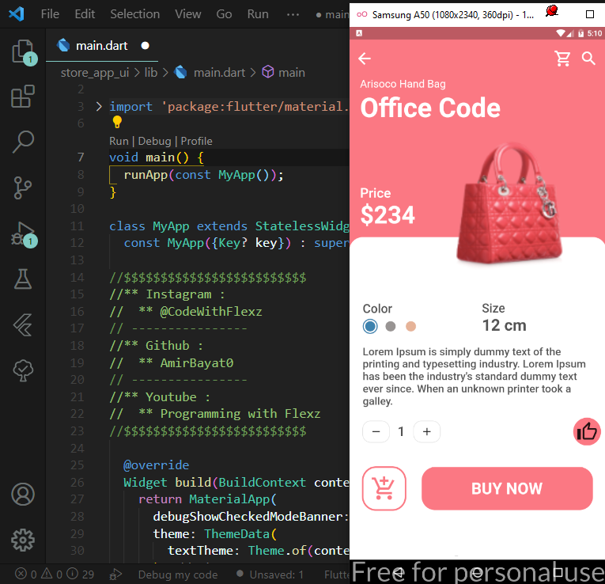Tap the red handbag product image
605x584 pixels.
(509, 203)
